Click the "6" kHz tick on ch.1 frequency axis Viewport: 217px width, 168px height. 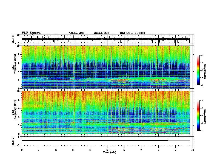click(x=19, y=63)
